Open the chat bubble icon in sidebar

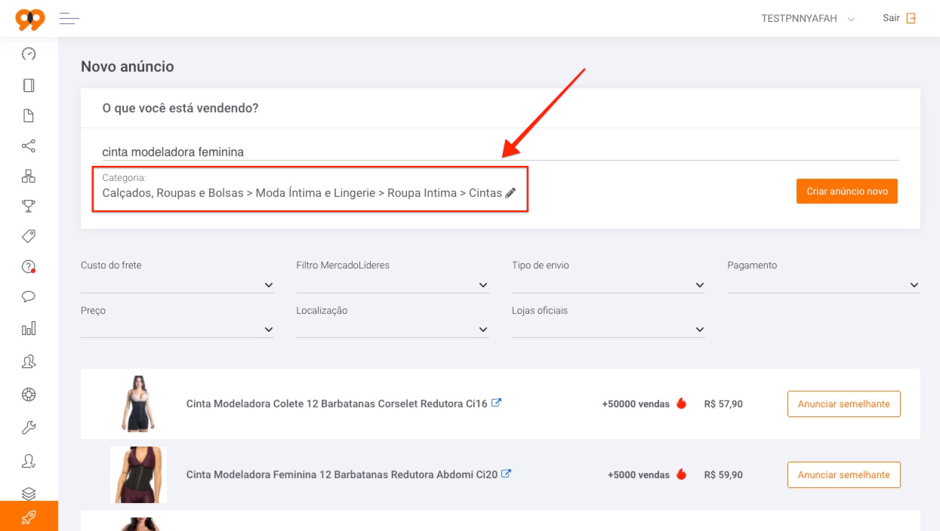29,296
